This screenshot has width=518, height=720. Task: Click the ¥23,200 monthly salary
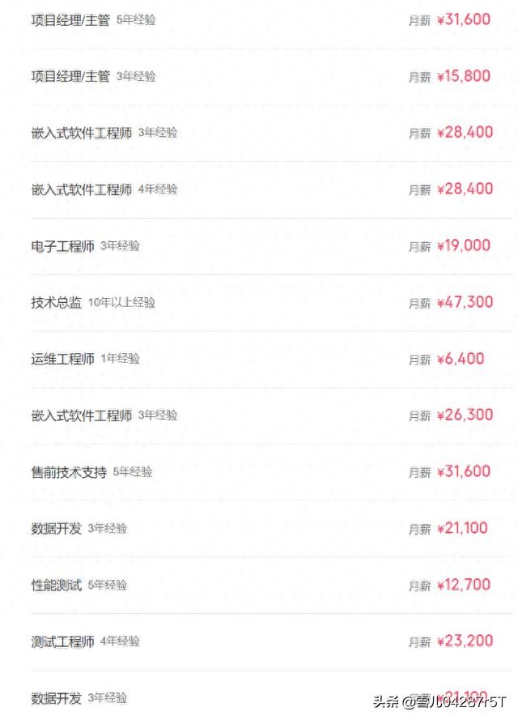[x=465, y=641]
